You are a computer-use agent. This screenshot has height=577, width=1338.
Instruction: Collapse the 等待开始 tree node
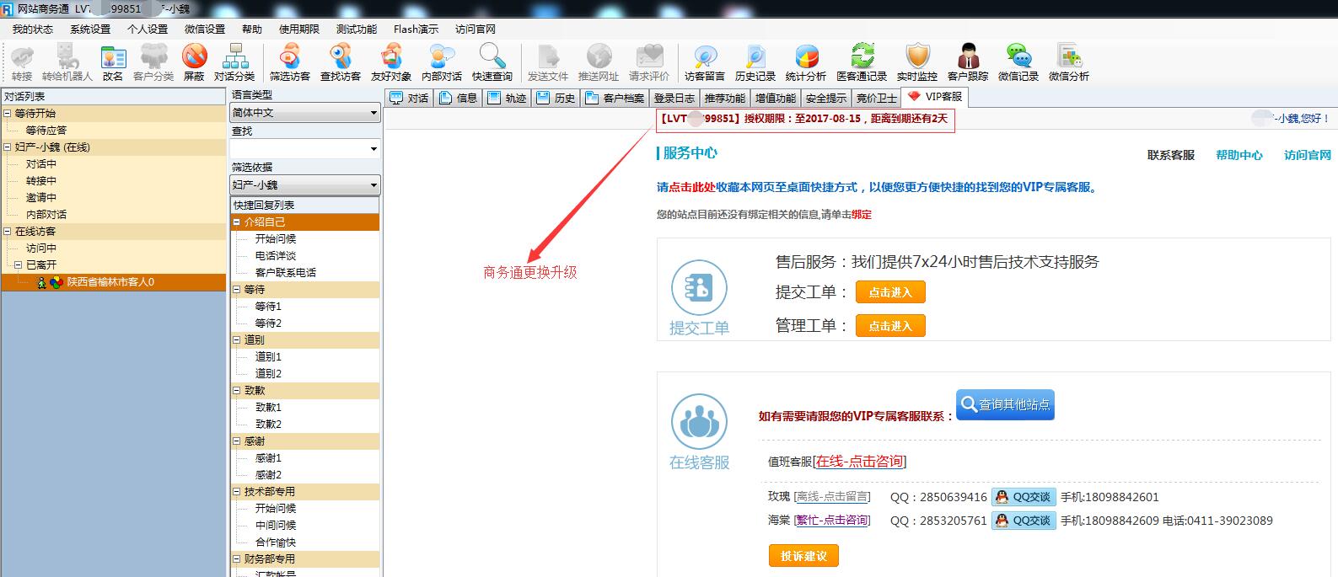(8, 113)
